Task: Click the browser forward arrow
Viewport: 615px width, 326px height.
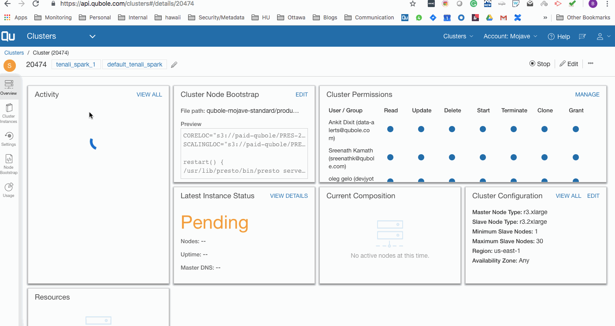Action: 22,4
